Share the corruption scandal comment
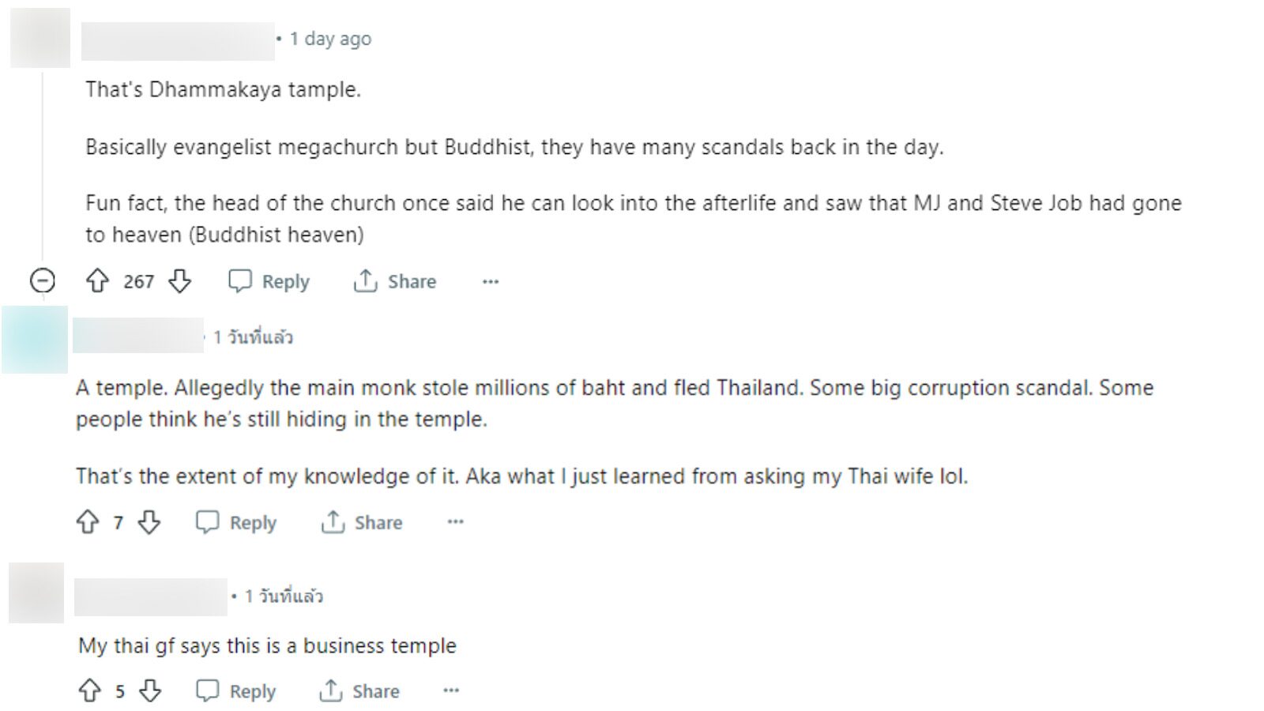Viewport: 1264px width, 711px height. click(362, 522)
